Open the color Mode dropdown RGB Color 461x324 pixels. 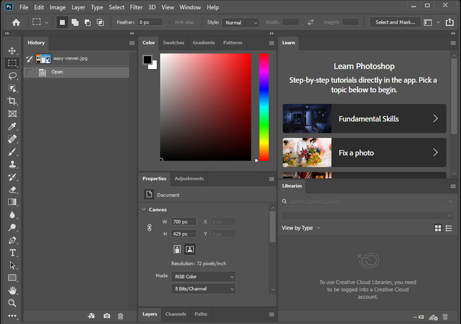203,277
